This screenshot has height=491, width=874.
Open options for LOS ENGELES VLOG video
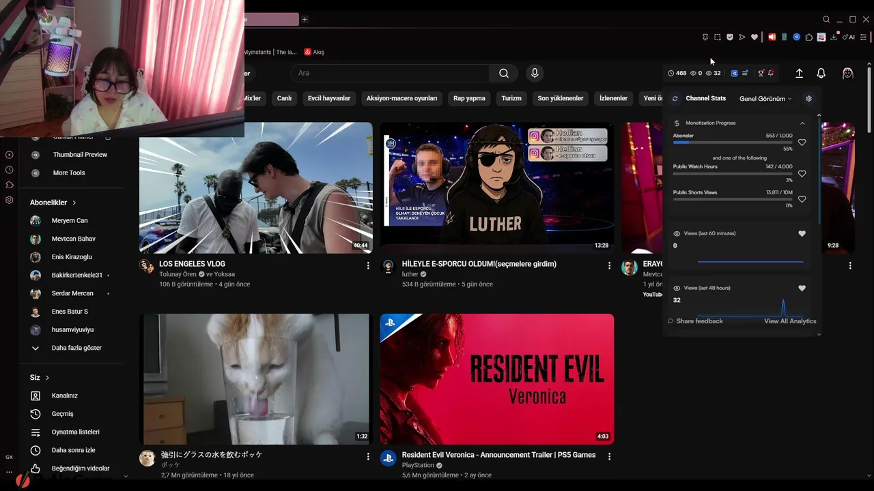click(368, 265)
